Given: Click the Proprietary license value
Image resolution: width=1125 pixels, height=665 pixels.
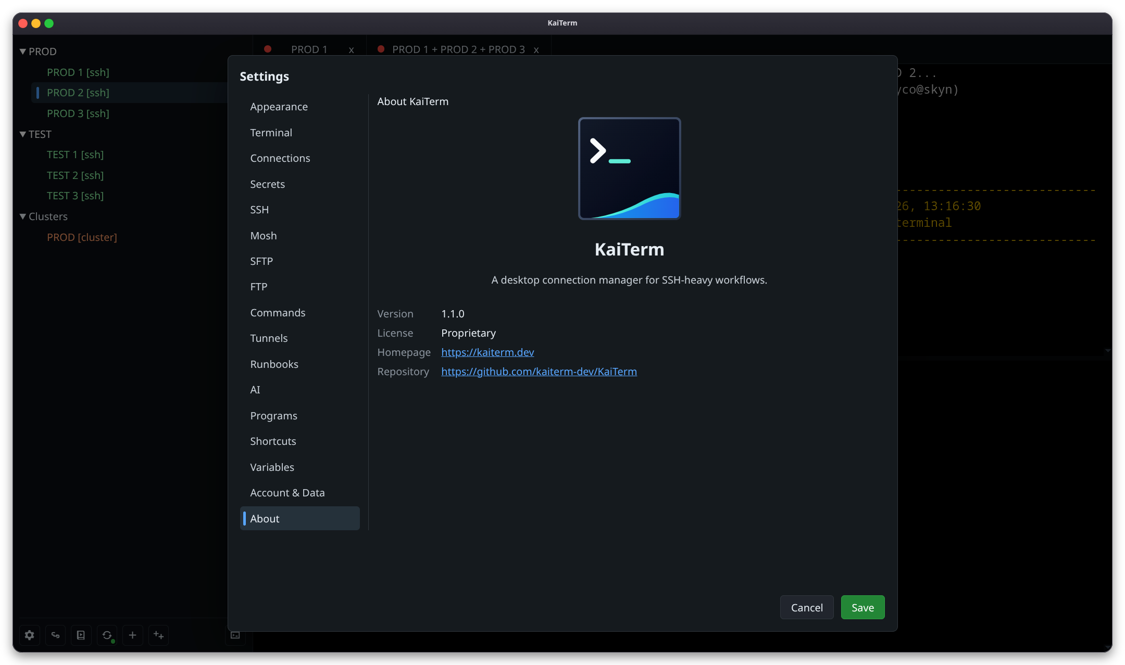Looking at the screenshot, I should (x=468, y=333).
